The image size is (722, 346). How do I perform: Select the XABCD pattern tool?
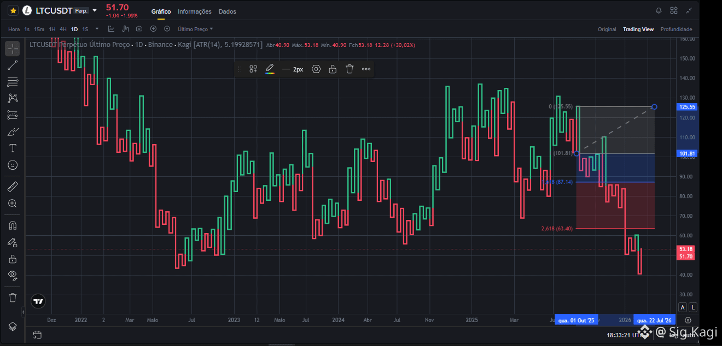pyautogui.click(x=13, y=98)
